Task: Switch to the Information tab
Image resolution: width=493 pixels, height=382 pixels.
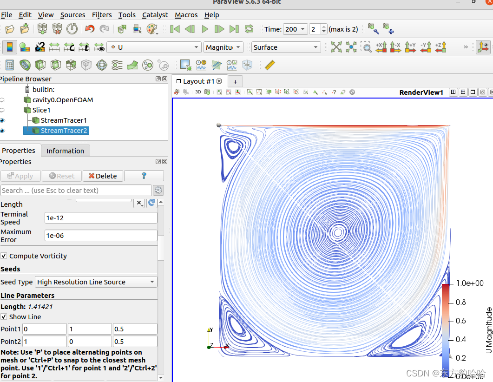Action: click(x=66, y=151)
